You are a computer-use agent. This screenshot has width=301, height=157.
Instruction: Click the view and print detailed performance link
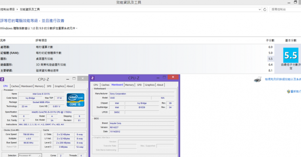[283, 79]
